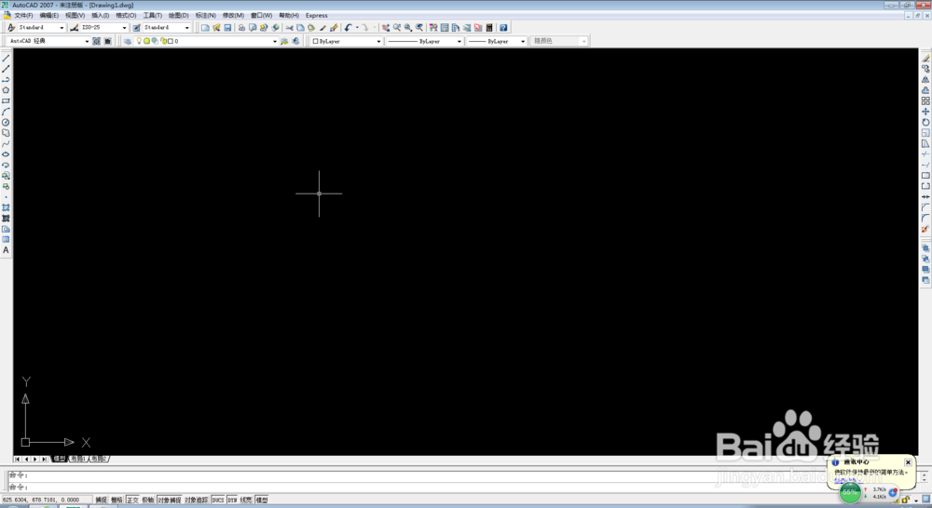
Task: Select the Hatch tool
Action: coord(6,207)
